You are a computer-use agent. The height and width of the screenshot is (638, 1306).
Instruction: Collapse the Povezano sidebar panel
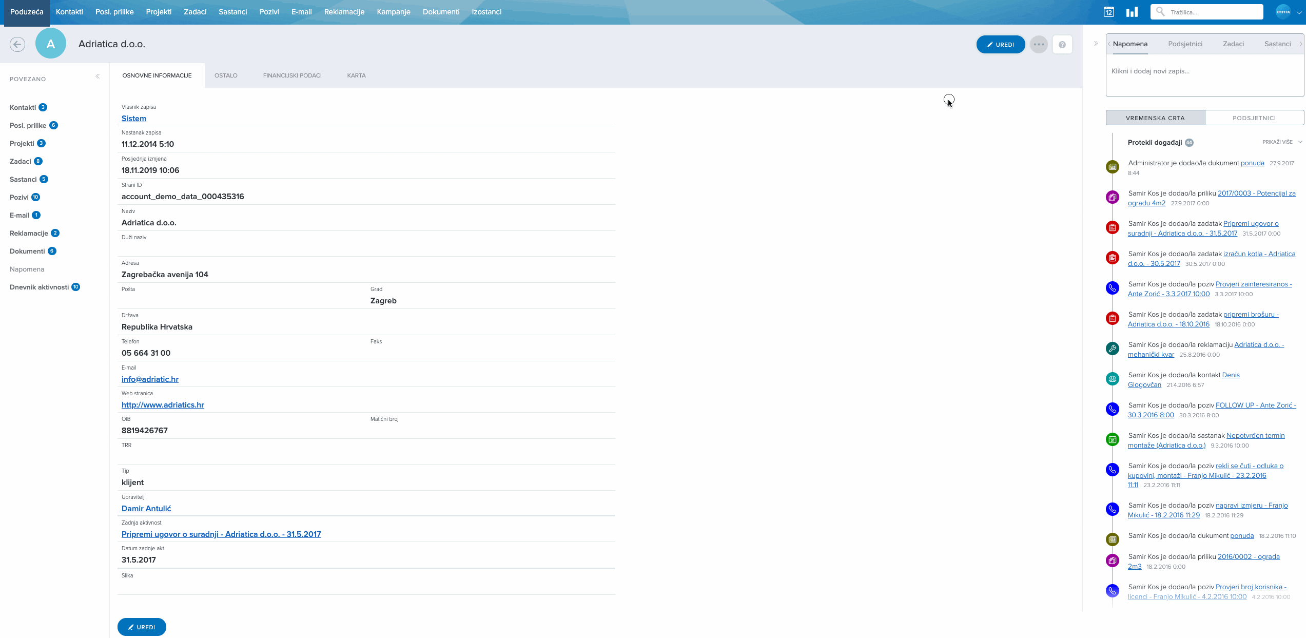tap(98, 76)
